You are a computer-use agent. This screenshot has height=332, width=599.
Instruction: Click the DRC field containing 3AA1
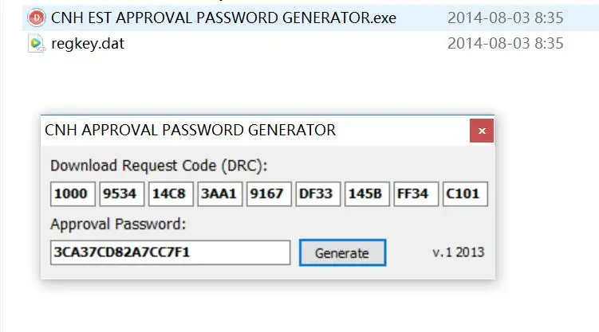(220, 194)
